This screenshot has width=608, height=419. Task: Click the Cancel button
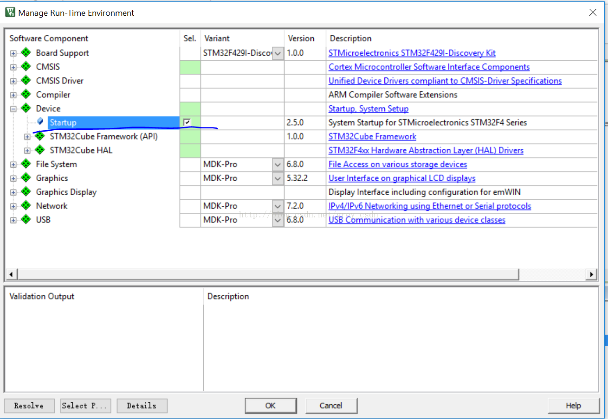click(x=331, y=406)
